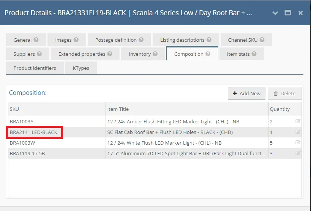Open the KTypes tab
The height and width of the screenshot is (219, 311).
[x=81, y=68]
